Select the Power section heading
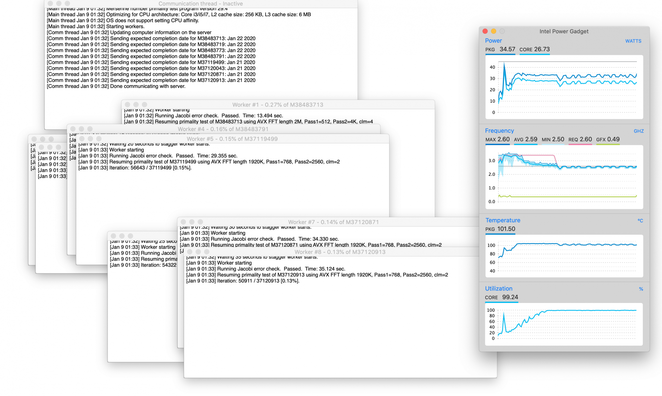The image size is (662, 396). point(493,41)
